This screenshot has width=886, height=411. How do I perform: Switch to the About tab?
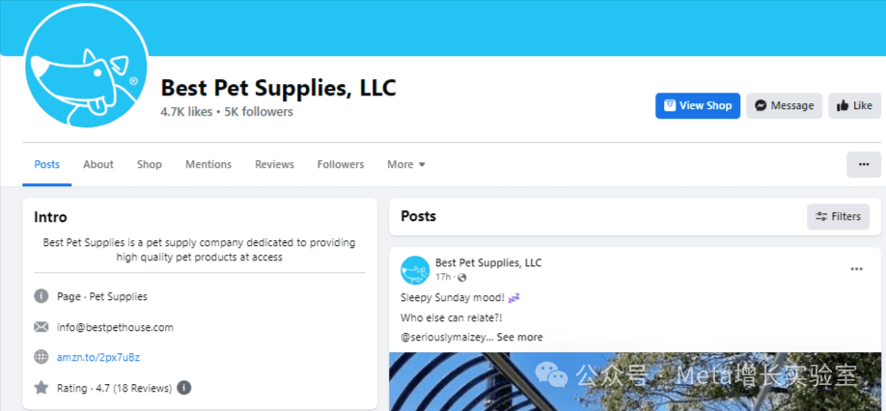tap(98, 164)
